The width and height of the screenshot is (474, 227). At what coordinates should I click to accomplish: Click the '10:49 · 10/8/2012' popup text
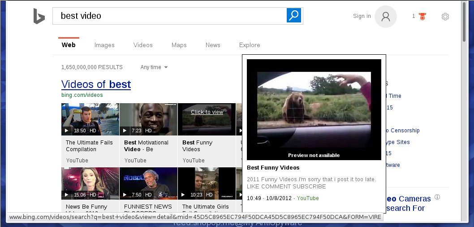[269, 198]
